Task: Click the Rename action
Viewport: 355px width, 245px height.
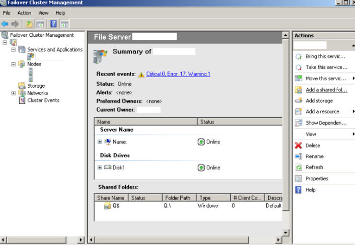Action: (315, 156)
